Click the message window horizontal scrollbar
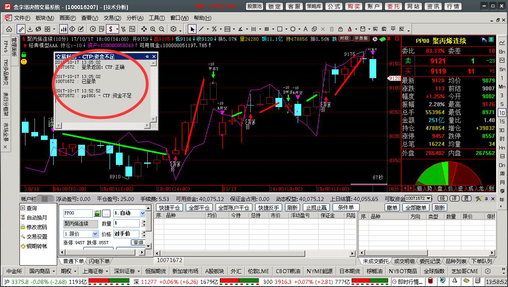 (x=102, y=126)
